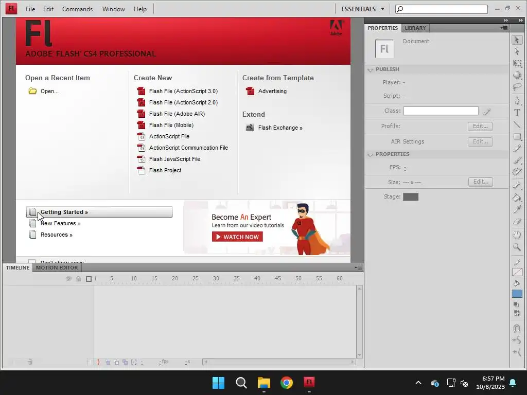
Task: Click the Straighten modifier icon
Action: coord(517,352)
